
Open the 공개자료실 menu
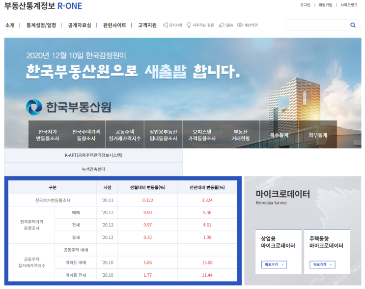click(x=80, y=25)
